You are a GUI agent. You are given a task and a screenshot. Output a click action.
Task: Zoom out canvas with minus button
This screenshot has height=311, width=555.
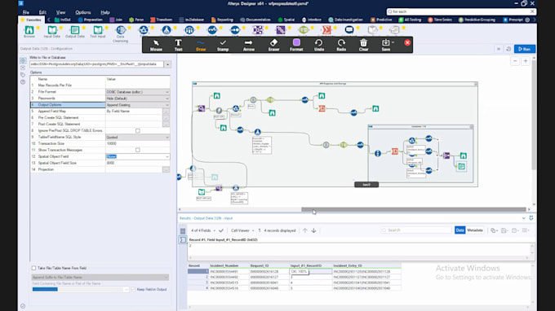click(x=515, y=61)
